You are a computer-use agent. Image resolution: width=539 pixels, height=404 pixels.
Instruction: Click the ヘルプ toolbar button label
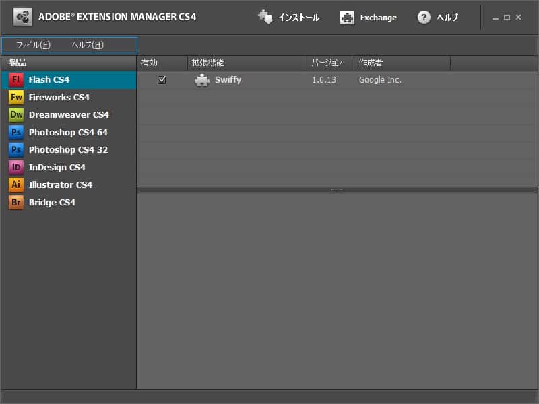(447, 18)
